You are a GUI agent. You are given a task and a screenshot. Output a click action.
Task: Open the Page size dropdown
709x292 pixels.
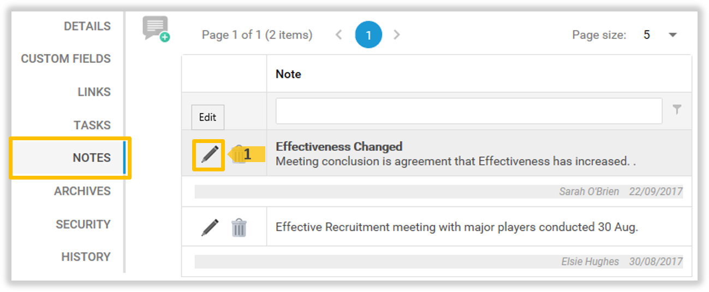(x=672, y=35)
